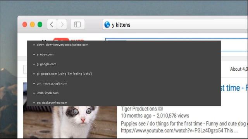248x139 pixels.
Task: Open the kitten video thumbnail
Action: click(70, 122)
